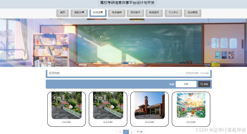Go to the 后台管理 tab
This screenshot has height=134, width=247.
[x=192, y=13]
